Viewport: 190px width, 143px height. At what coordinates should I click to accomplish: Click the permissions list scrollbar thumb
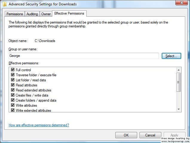tap(178, 82)
